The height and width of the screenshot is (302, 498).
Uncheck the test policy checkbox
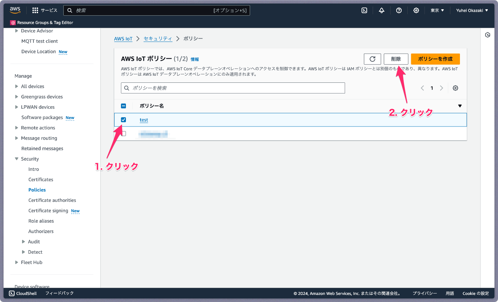pyautogui.click(x=123, y=120)
